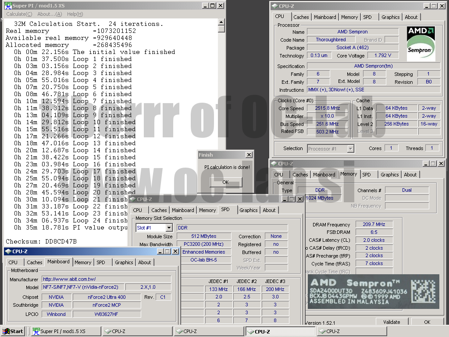This screenshot has width=449, height=337.
Task: Switch to Graphics tab in the top CPU-Z window
Action: (390, 17)
